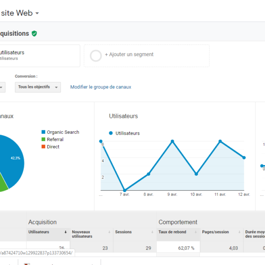Click the 10 avr. data point

196,174
